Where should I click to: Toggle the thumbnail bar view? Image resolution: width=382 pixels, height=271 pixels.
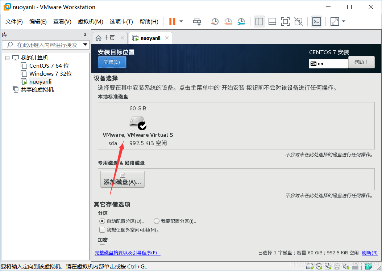coord(272,21)
